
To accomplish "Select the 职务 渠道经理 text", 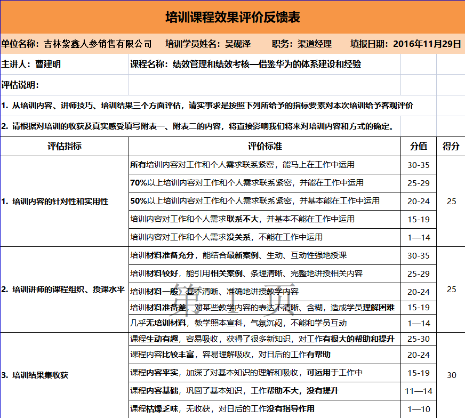I will click(x=302, y=44).
